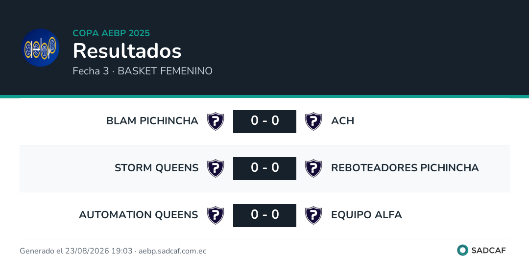Select the REBOTEADORES PICHINCHA team name
Viewport: 529px width, 276px height.
405,167
